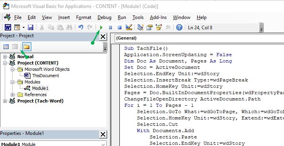Open the Format menu
Image resolution: width=284 pixels, height=146 pixels.
coord(84,17)
